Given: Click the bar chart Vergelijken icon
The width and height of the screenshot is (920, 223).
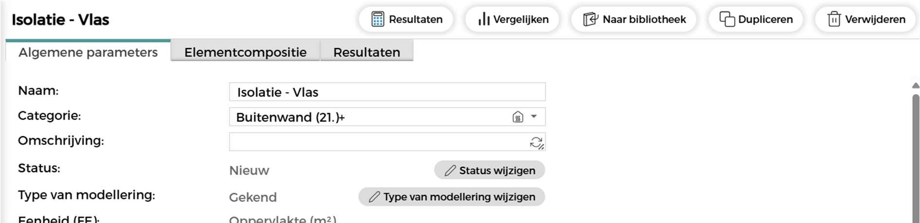Looking at the screenshot, I should pos(483,19).
